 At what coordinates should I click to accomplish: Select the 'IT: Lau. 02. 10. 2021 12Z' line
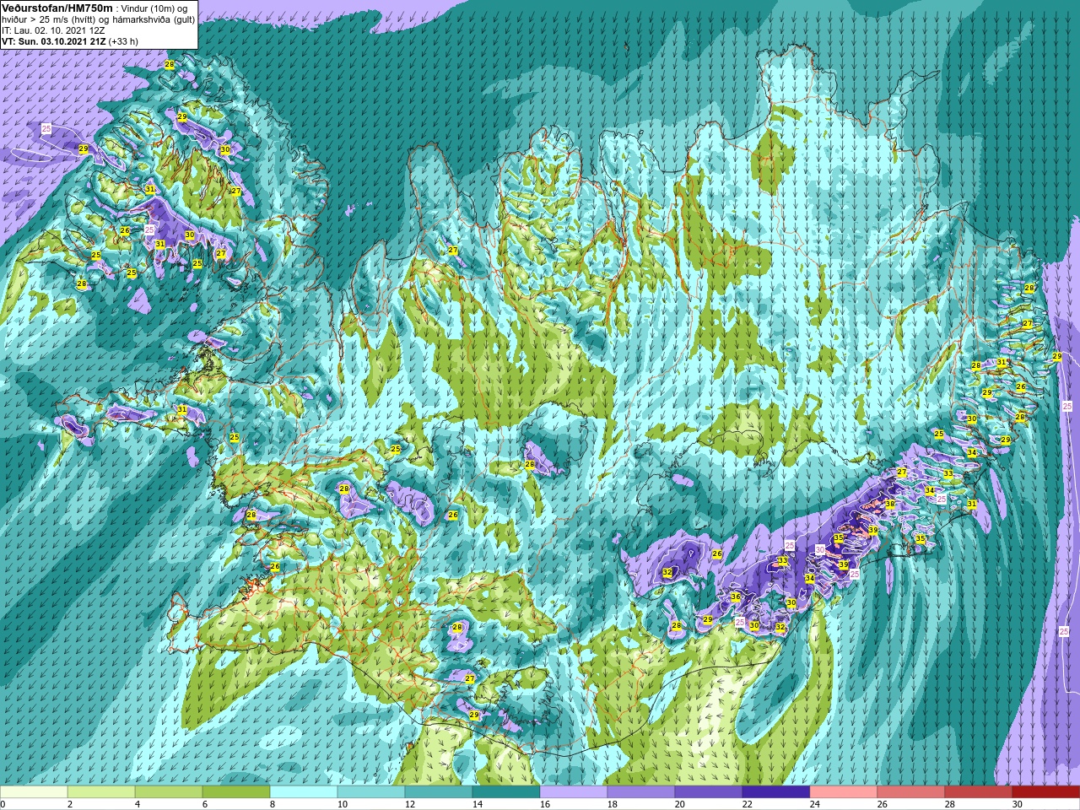(53, 30)
